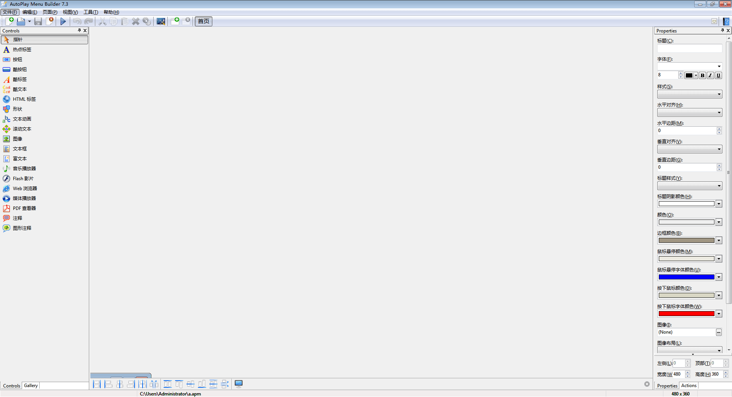Select the Web 浏览器 control
Screen dimensions: 732x397
[x=45, y=189]
